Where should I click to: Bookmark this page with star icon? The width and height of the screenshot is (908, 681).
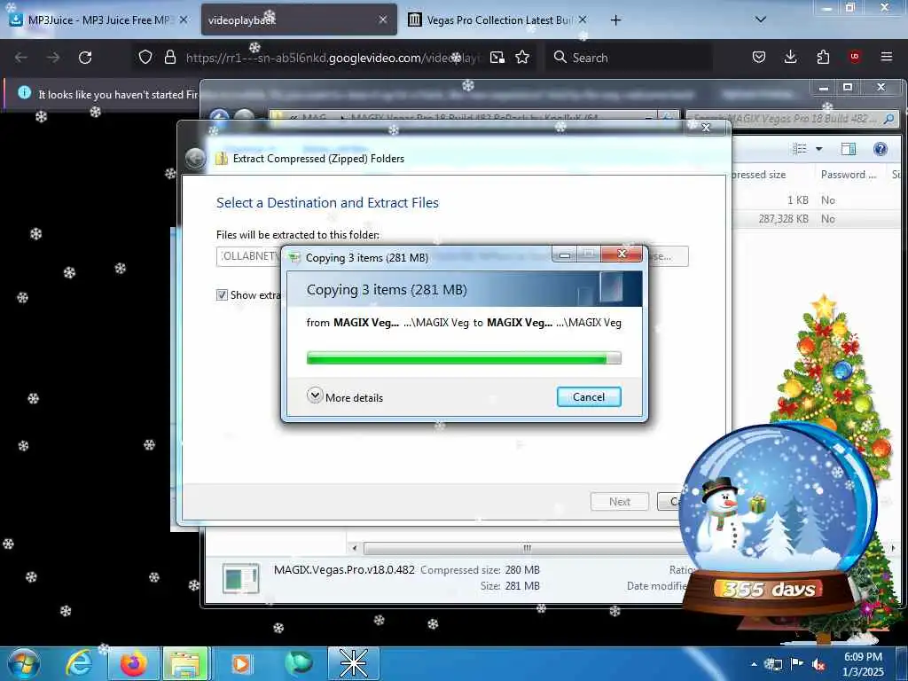[522, 58]
